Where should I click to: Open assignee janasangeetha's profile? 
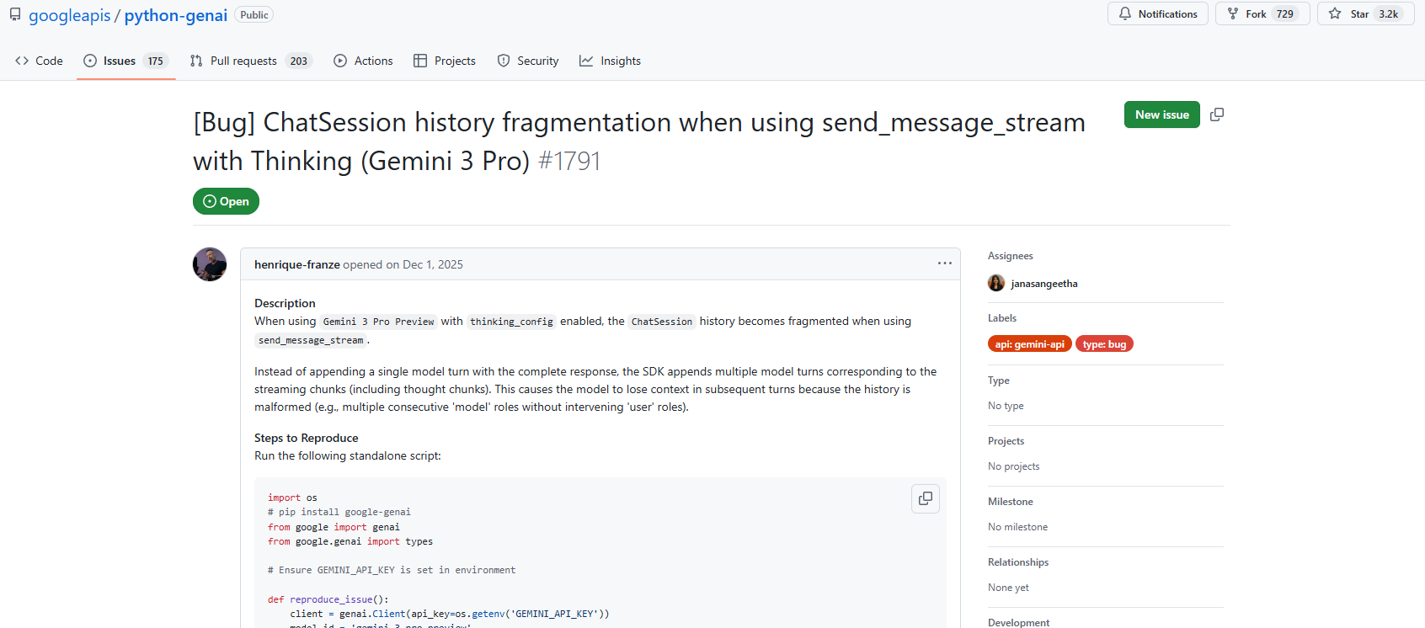click(x=1044, y=284)
